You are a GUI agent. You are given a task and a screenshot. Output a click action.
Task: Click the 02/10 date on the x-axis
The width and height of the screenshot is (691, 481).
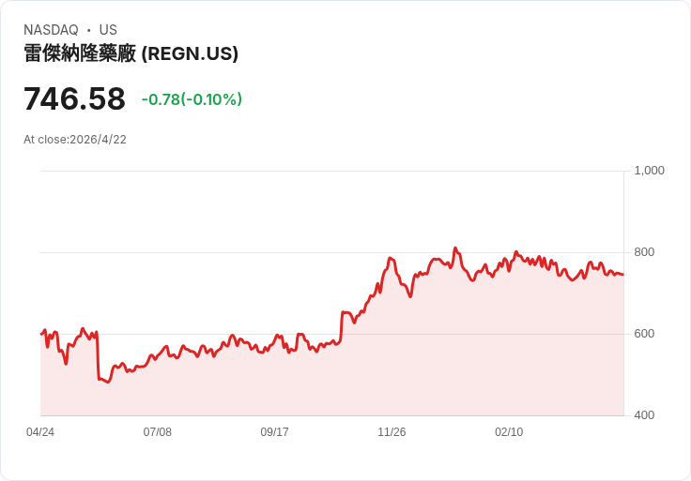(509, 432)
